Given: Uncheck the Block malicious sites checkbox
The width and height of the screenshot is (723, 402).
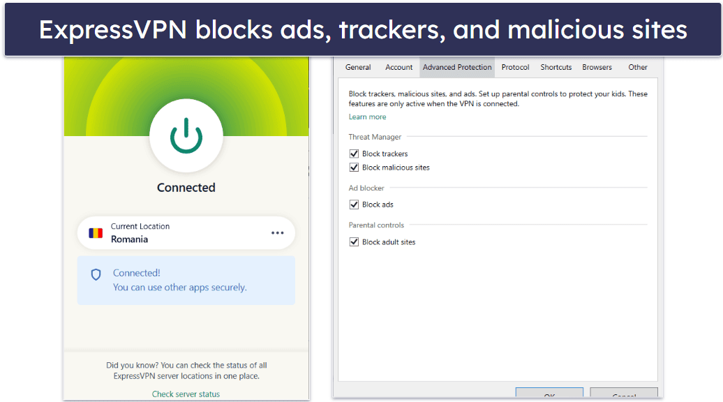Looking at the screenshot, I should coord(354,167).
